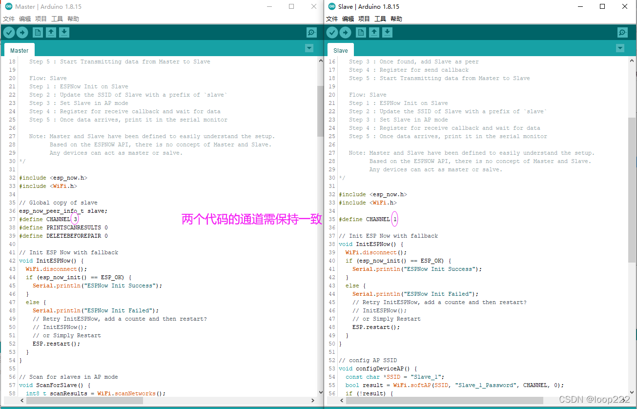Open 编辑 menu in Slave window
This screenshot has height=409, width=637.
pyautogui.click(x=348, y=19)
